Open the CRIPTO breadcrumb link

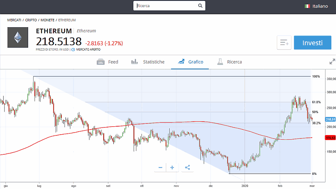point(31,20)
